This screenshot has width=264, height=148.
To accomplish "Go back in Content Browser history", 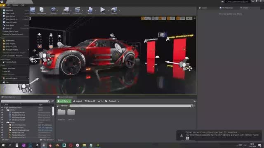I will (x=99, y=101).
